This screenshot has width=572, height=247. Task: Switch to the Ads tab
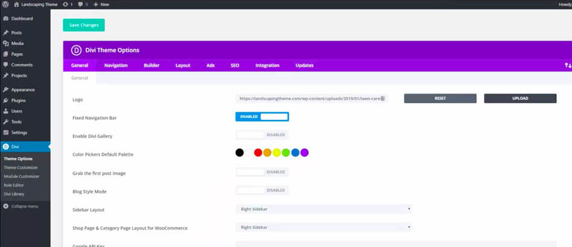(x=210, y=66)
